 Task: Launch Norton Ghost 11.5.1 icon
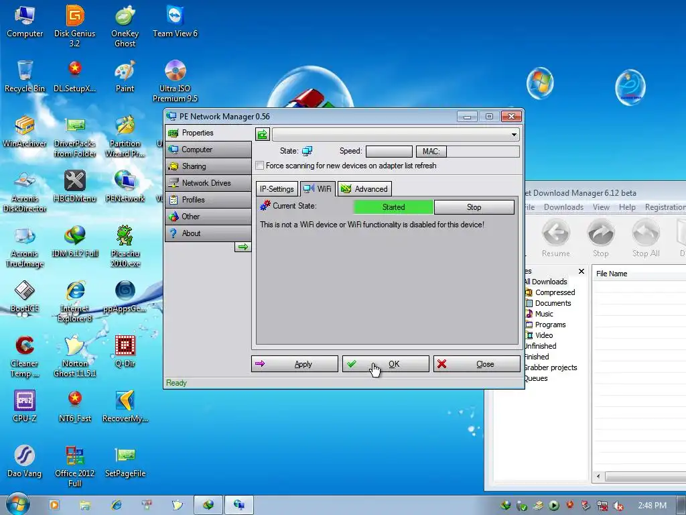click(75, 357)
